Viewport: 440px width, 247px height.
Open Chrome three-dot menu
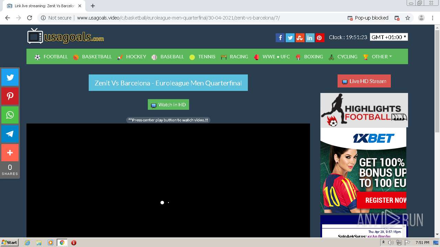[x=432, y=18]
